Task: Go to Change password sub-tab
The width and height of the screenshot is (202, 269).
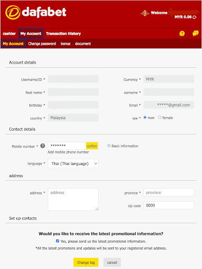Action: click(42, 44)
